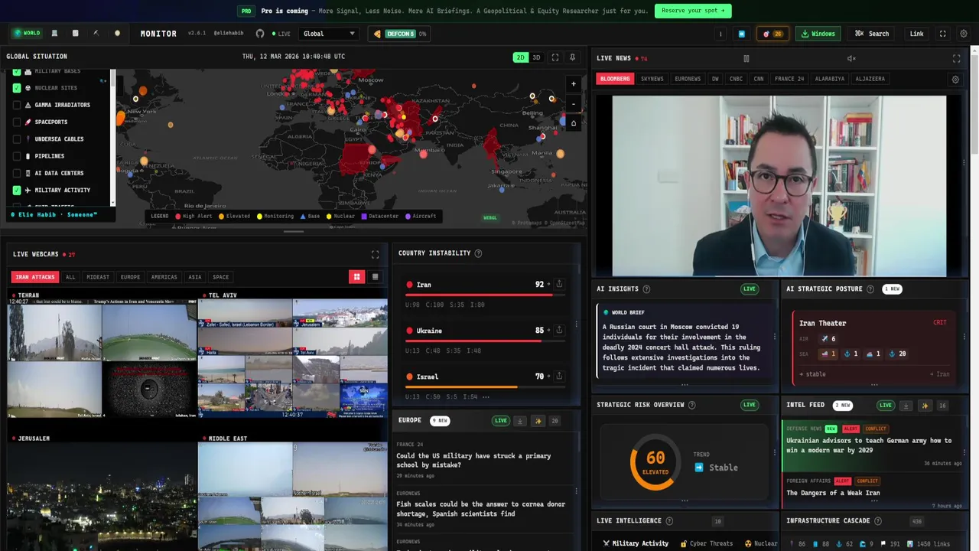979x551 pixels.
Task: Switch live news to Euronews
Action: 688,79
